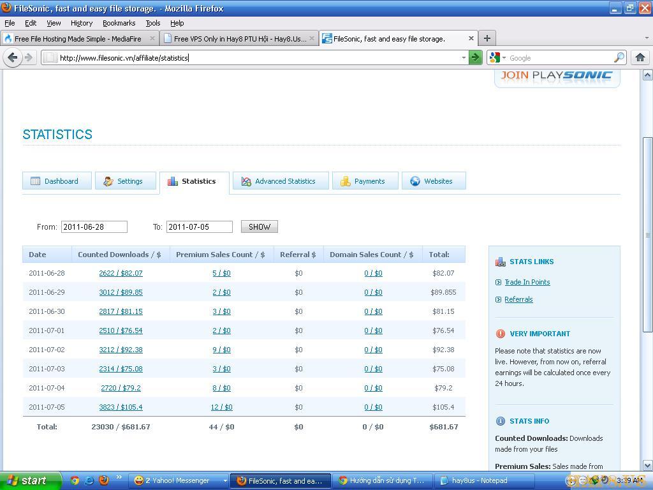Click the Payments coins icon
Viewport: 653px width, 490px height.
pyautogui.click(x=345, y=181)
